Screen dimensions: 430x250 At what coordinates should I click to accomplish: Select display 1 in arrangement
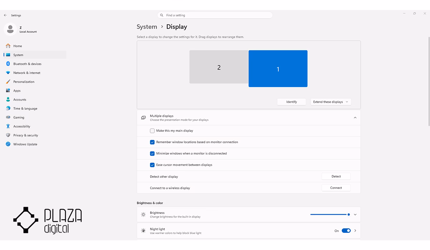tap(278, 69)
